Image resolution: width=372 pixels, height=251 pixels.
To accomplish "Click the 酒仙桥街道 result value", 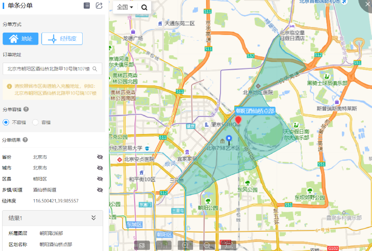I will pos(45,190).
